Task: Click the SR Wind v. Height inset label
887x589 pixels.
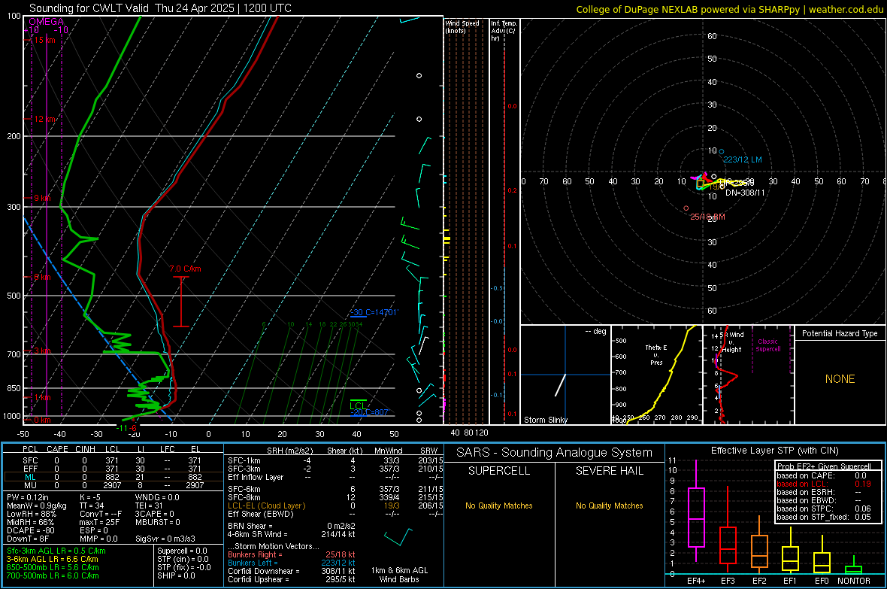Action: point(733,342)
